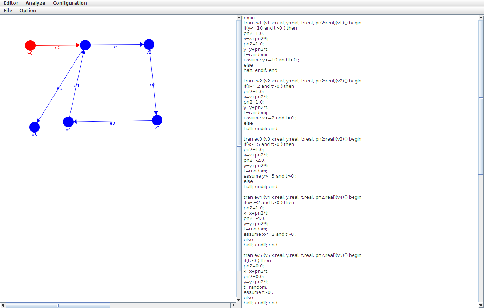
Task: Click code panel scroll up arrow
Action: click(481, 17)
